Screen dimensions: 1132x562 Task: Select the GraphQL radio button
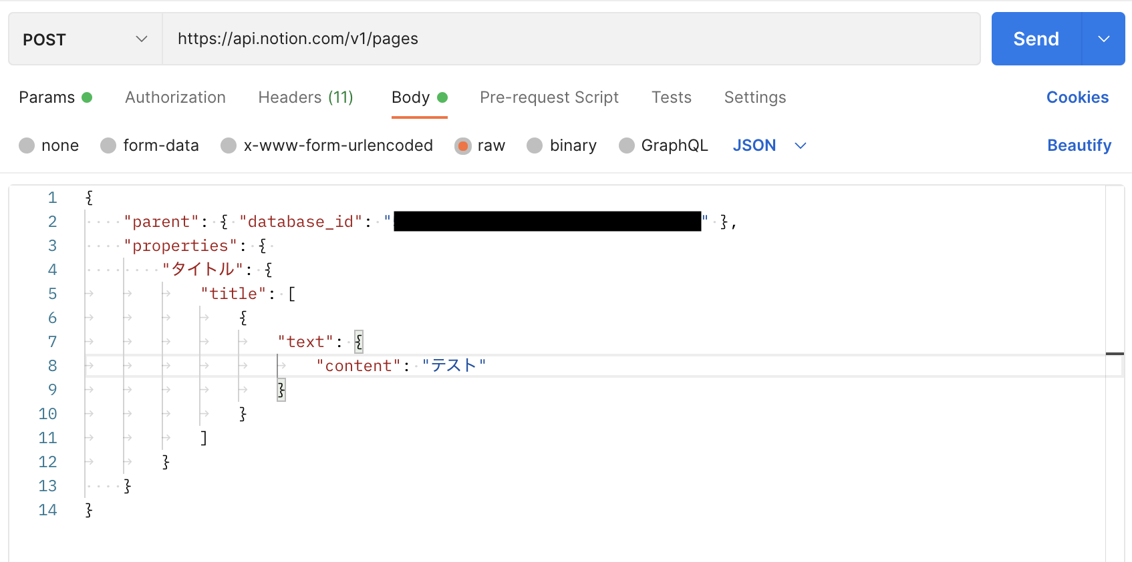pos(627,146)
